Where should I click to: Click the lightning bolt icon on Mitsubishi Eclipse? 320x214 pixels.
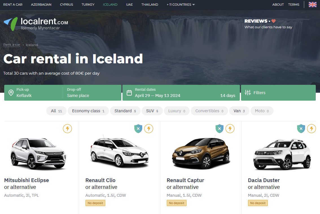tap(67, 129)
